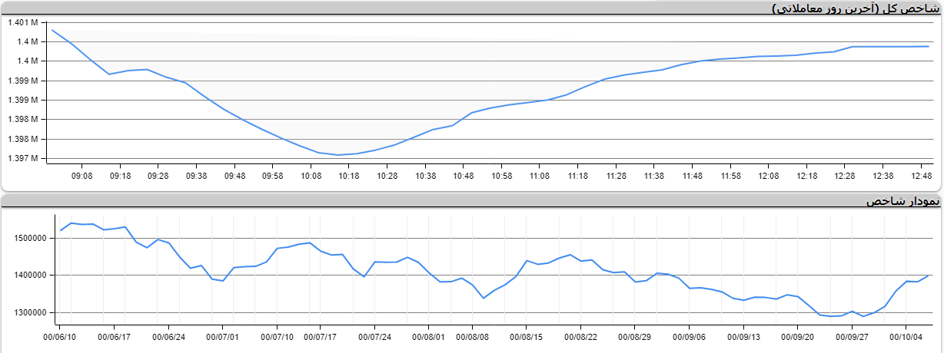Viewport: 944px width, 353px height.
Task: Select the 00/09/20 date axis label
Action: tap(798, 336)
